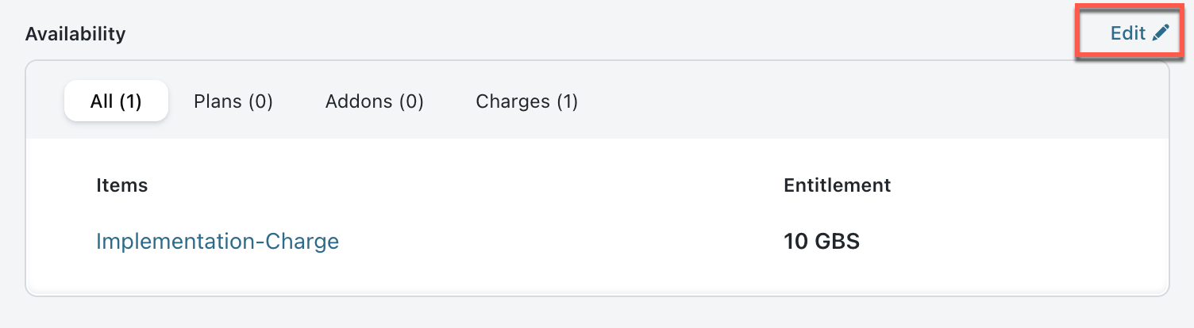Open the Implementation-Charge item link
The height and width of the screenshot is (328, 1194).
pyautogui.click(x=218, y=241)
